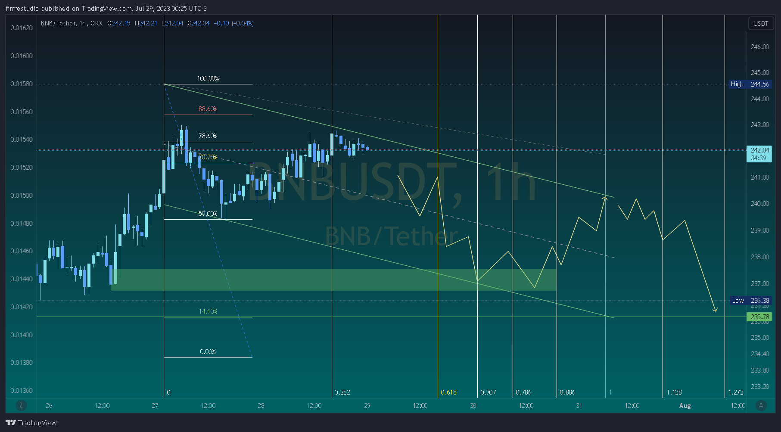Click 0.01600 on the left price scale
Image resolution: width=781 pixels, height=432 pixels.
click(x=22, y=56)
